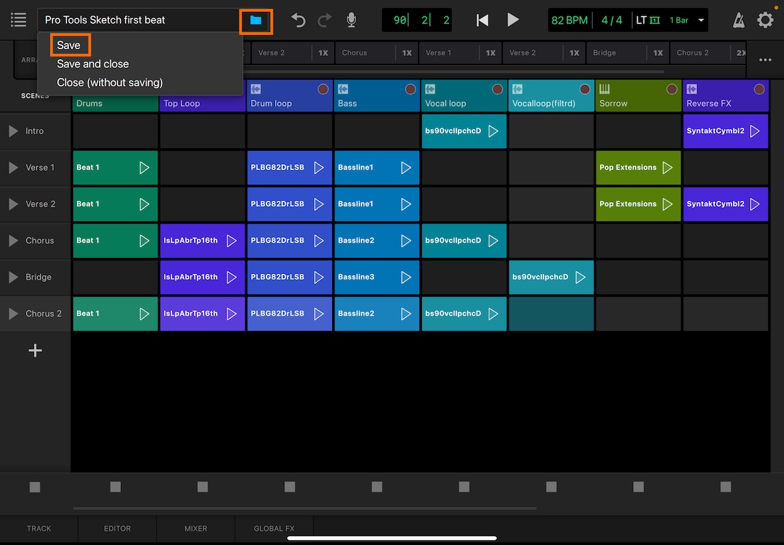Viewport: 784px width, 545px height.
Task: Play bs90vcllpchcD clip in Bridge row
Action: pos(580,277)
